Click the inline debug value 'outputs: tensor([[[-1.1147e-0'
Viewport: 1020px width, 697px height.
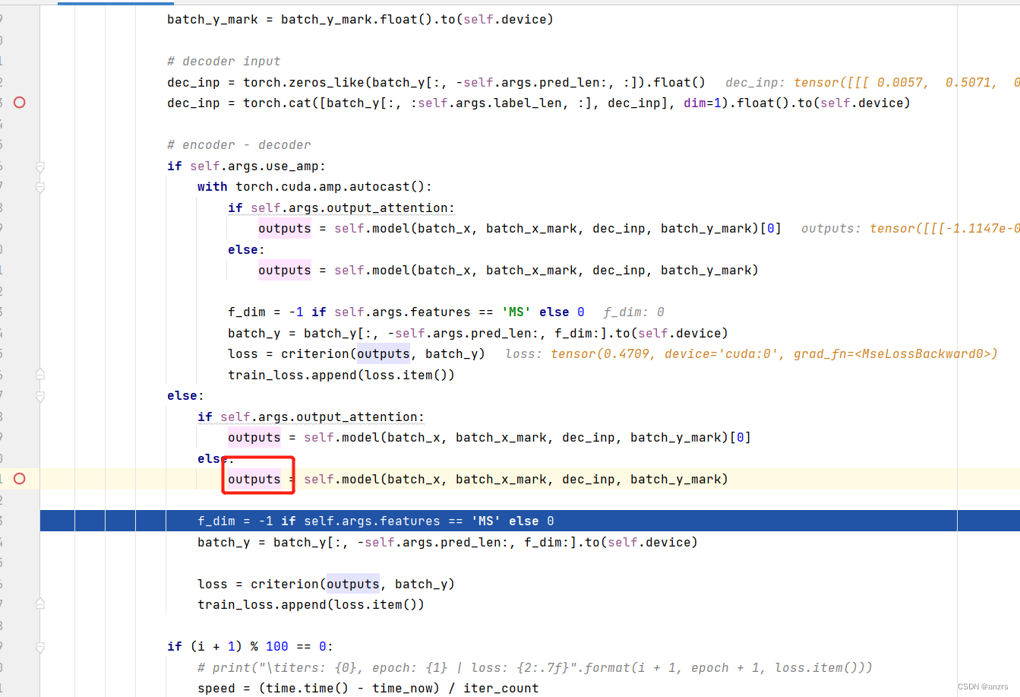(911, 229)
